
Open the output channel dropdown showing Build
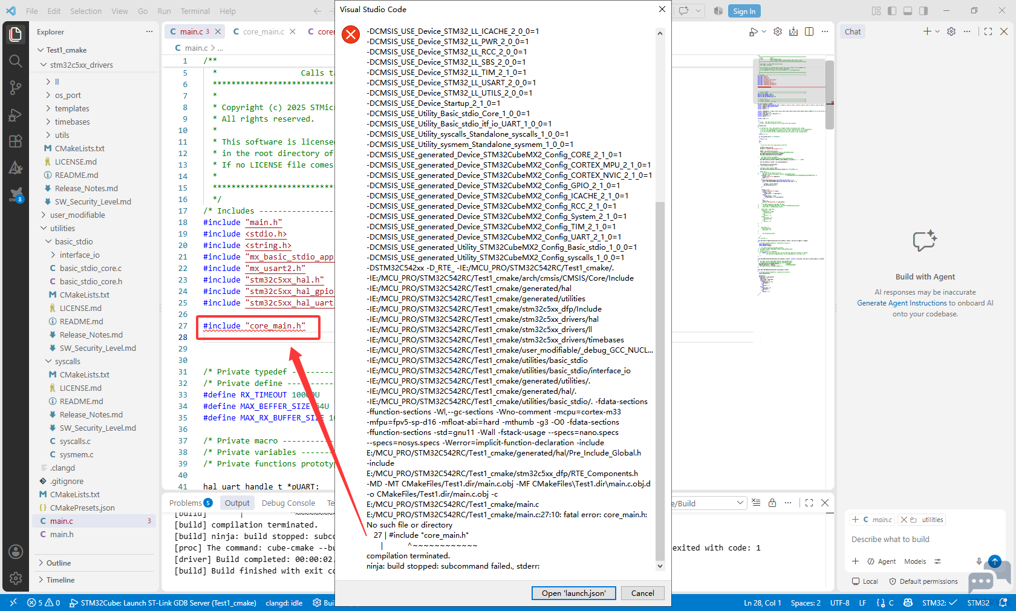[x=708, y=503]
